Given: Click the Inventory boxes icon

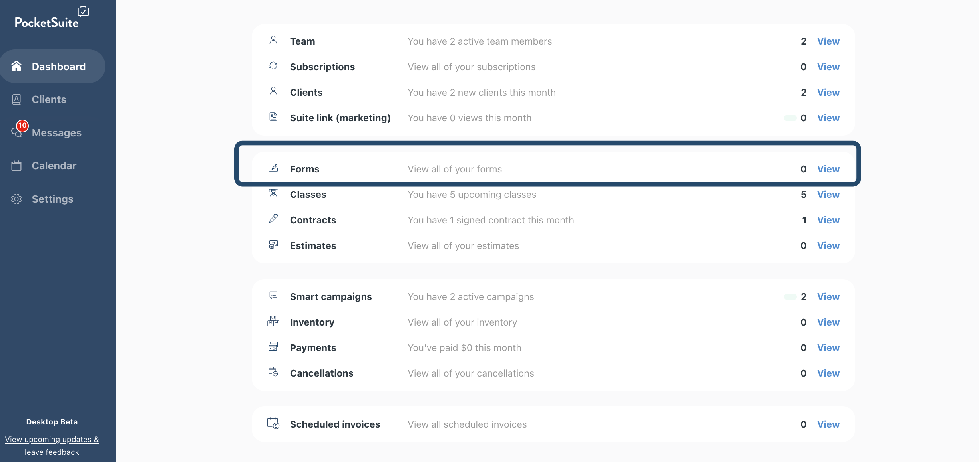Looking at the screenshot, I should coord(273,321).
